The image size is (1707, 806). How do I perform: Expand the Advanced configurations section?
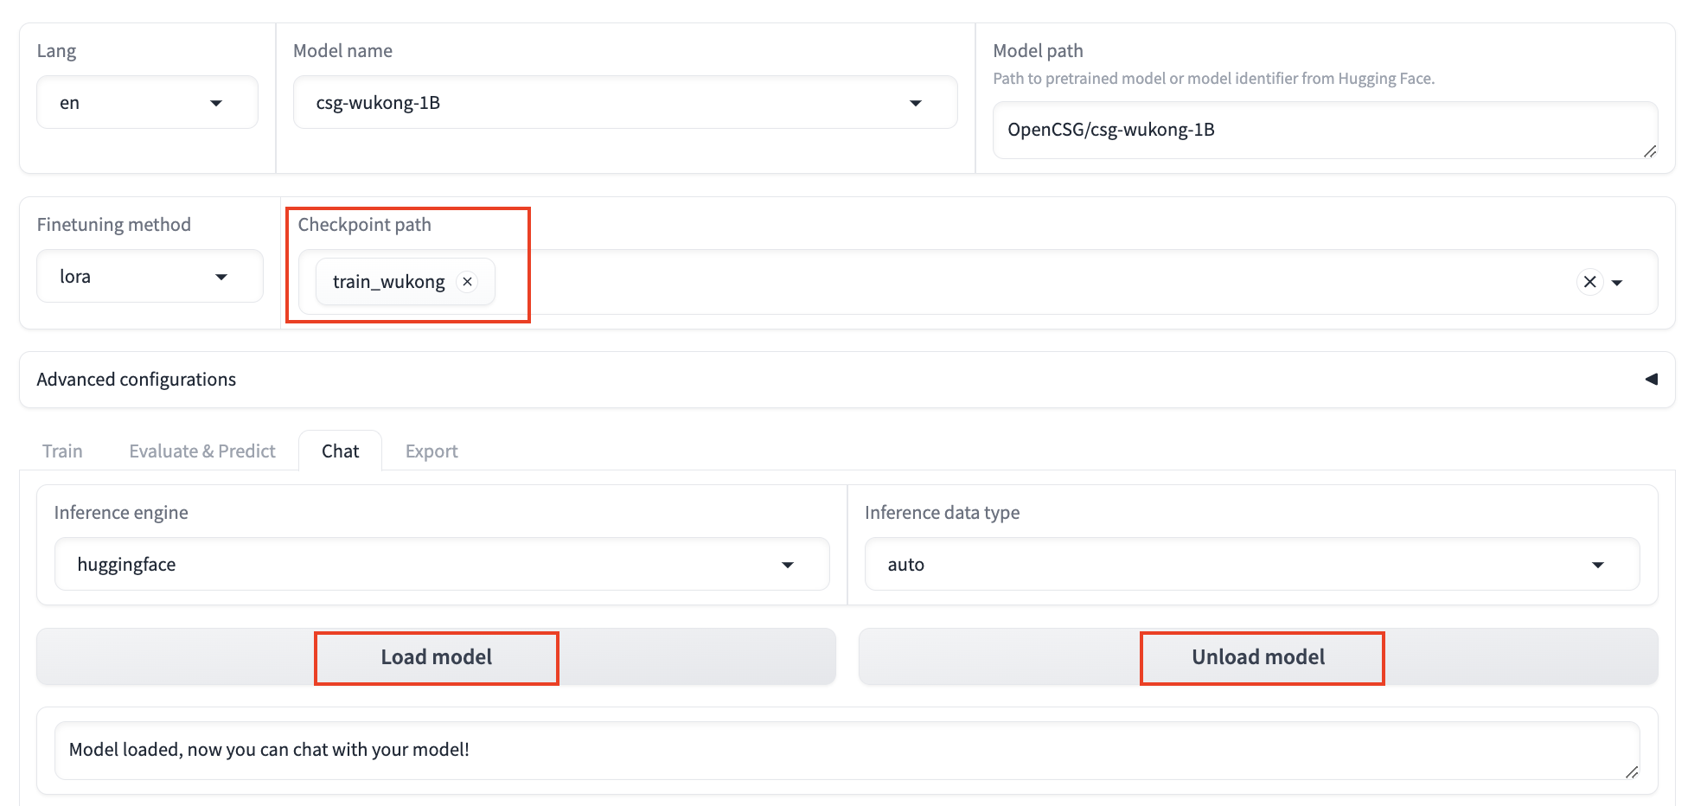pos(1651,380)
